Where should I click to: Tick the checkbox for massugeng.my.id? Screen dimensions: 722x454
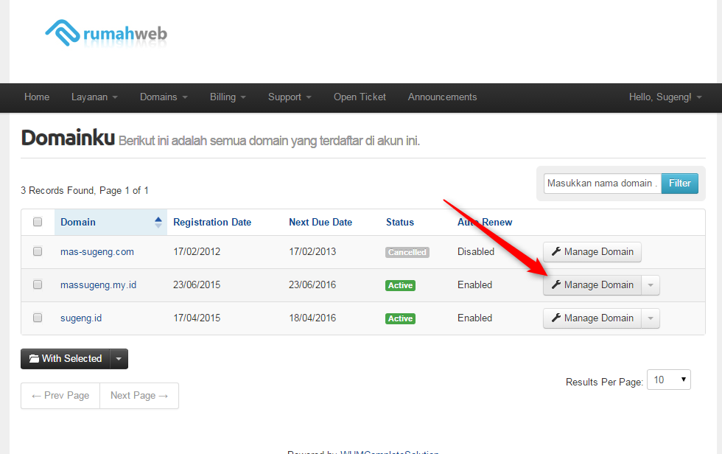(38, 284)
